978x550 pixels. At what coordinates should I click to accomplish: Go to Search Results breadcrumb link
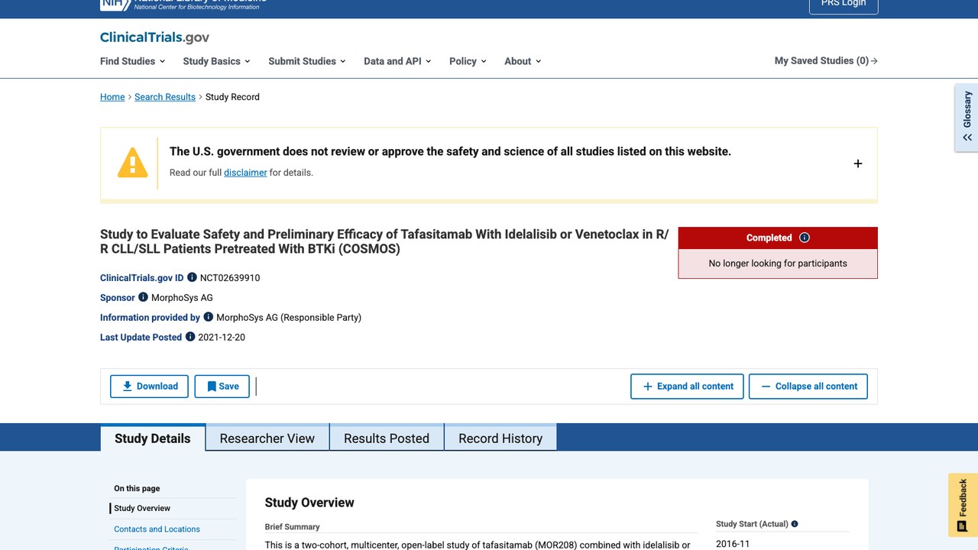(x=165, y=97)
